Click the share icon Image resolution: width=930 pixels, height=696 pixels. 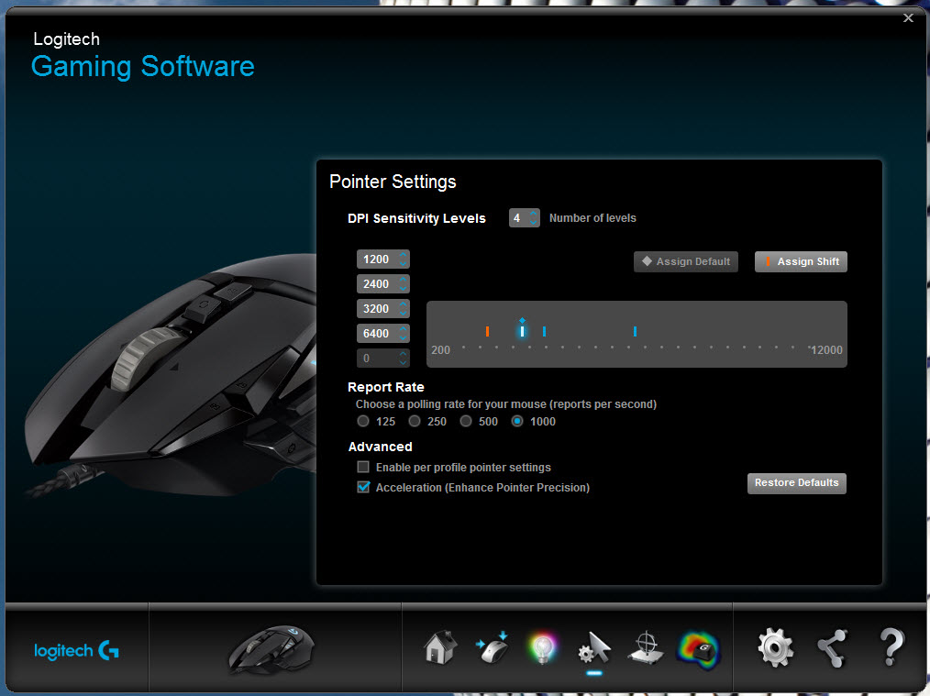pyautogui.click(x=832, y=648)
